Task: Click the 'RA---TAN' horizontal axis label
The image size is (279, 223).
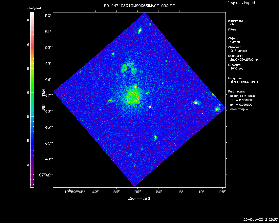Action: coord(139,198)
